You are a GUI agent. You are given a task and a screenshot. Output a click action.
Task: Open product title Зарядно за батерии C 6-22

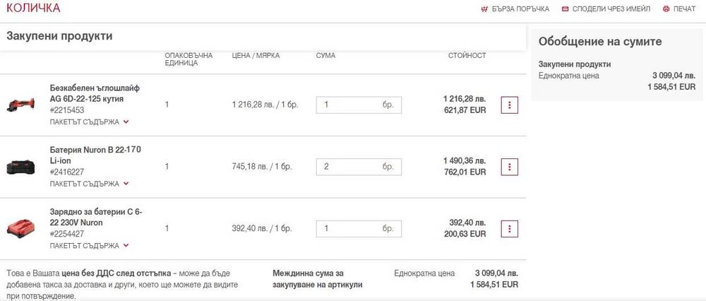point(96,217)
